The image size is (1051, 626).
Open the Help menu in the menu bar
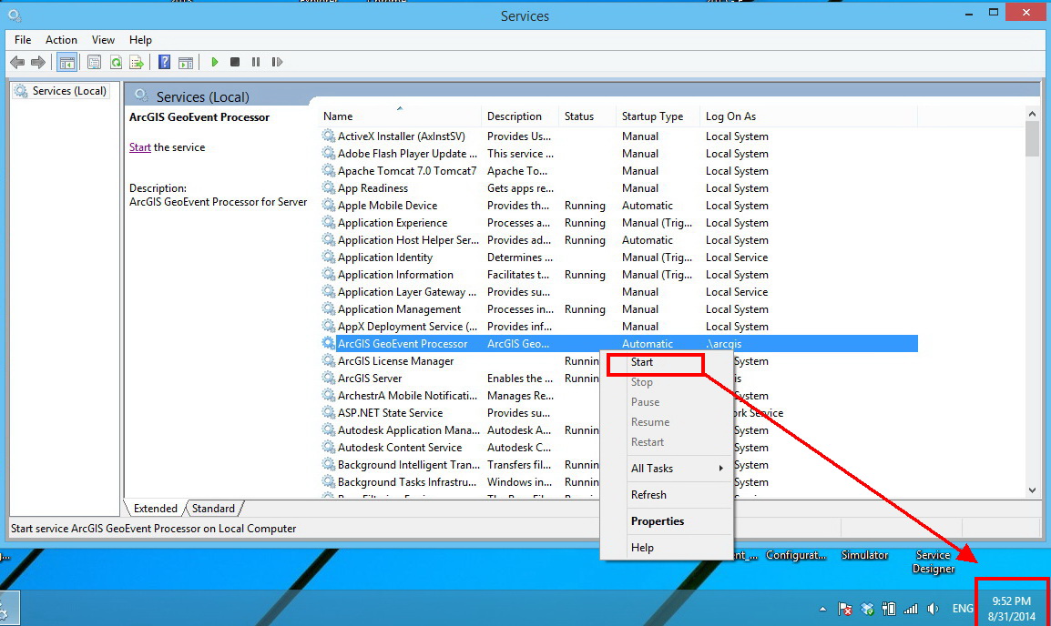coord(140,40)
